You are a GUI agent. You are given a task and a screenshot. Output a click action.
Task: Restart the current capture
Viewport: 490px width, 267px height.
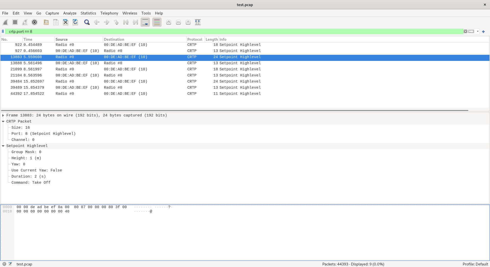click(x=24, y=22)
